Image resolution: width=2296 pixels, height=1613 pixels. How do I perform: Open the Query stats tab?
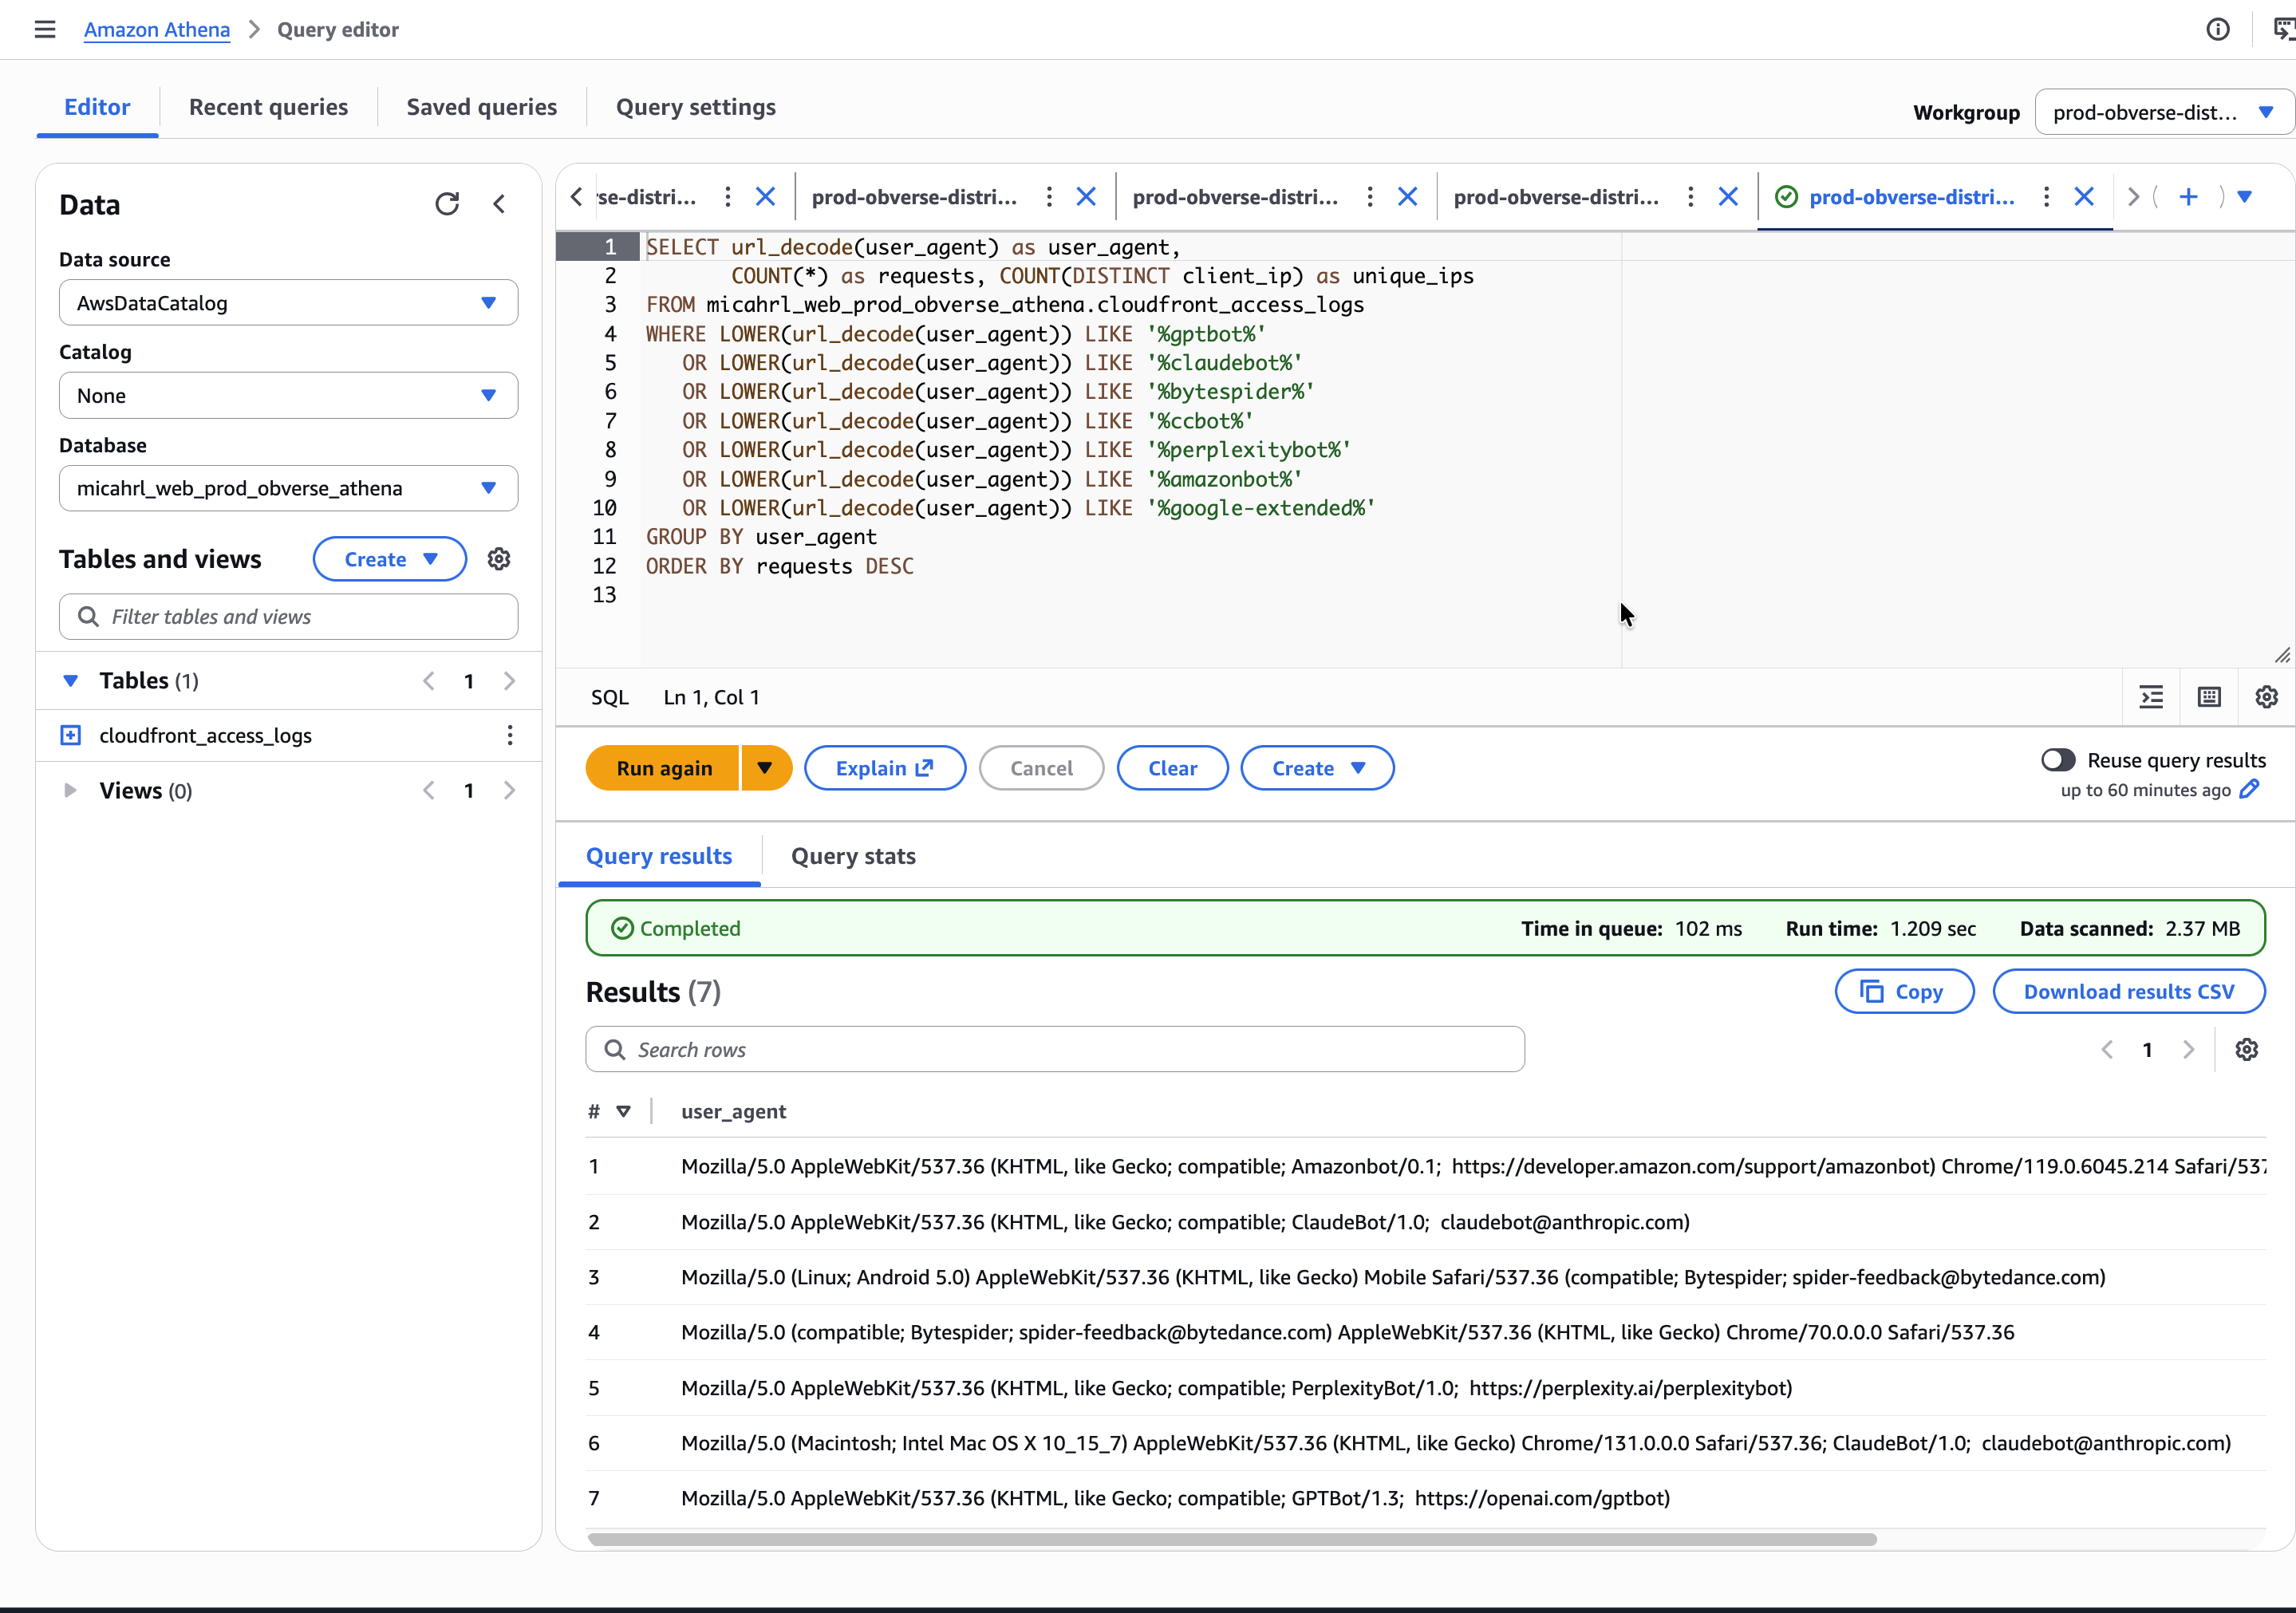point(852,856)
